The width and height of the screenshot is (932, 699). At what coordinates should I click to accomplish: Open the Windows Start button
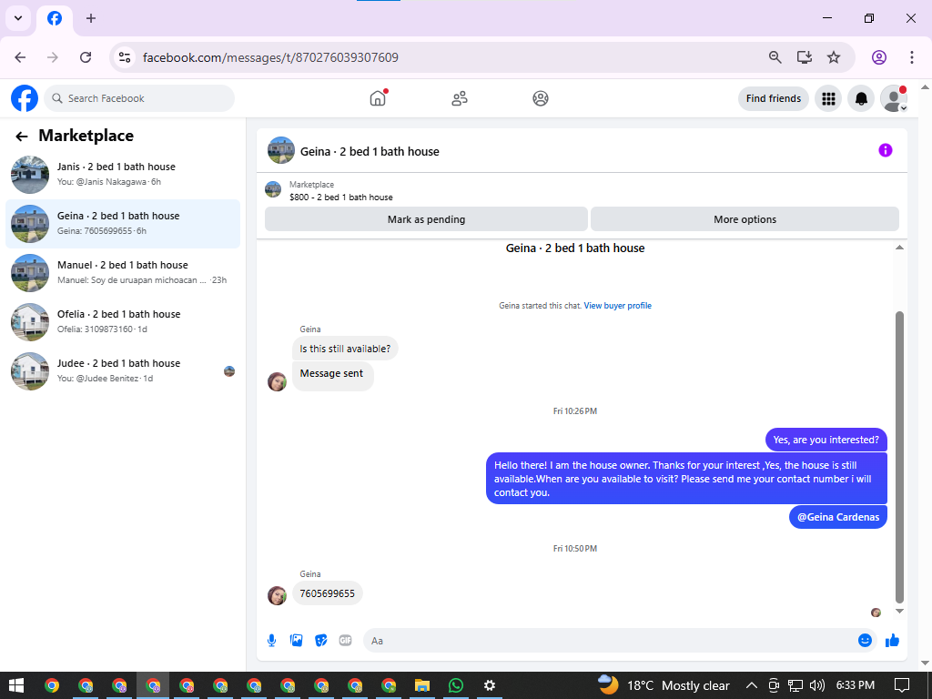coord(16,685)
